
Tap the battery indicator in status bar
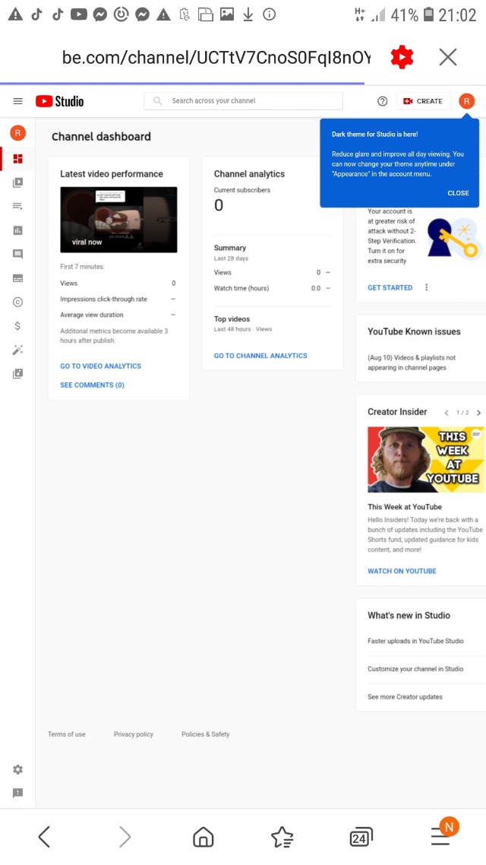coord(428,15)
